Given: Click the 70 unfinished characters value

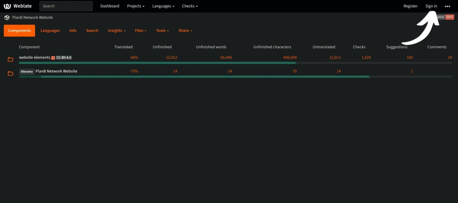Looking at the screenshot, I should [x=294, y=71].
